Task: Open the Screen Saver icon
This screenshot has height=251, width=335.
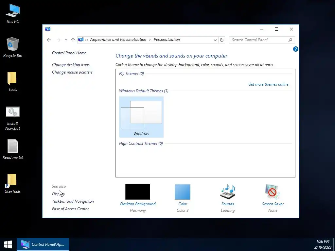Action: (273, 192)
